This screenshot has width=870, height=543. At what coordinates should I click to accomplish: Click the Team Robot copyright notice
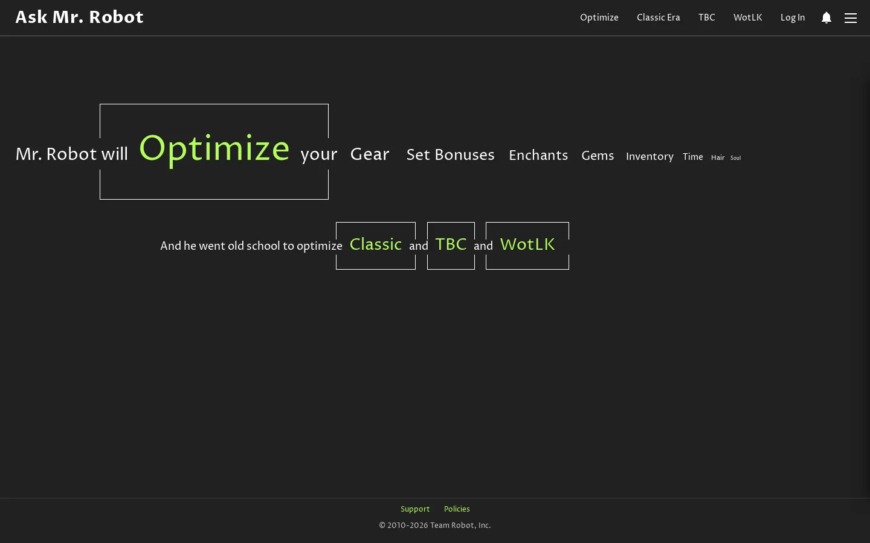tap(435, 526)
